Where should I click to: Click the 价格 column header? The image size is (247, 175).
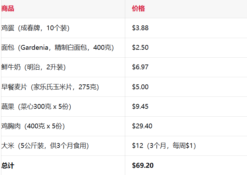tap(138, 9)
